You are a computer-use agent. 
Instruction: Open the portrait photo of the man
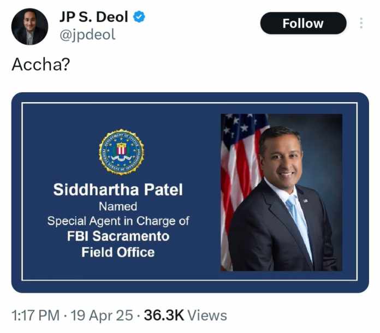pos(281,192)
